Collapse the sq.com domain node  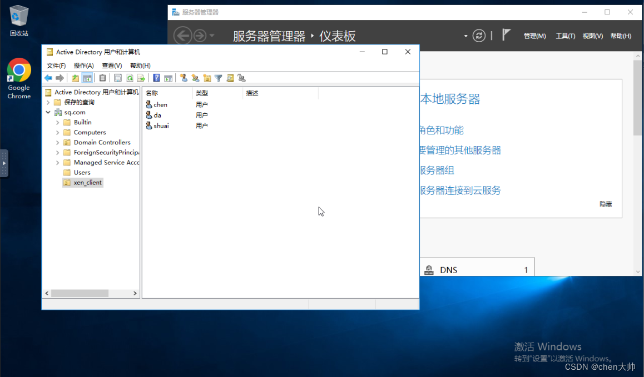tap(48, 112)
